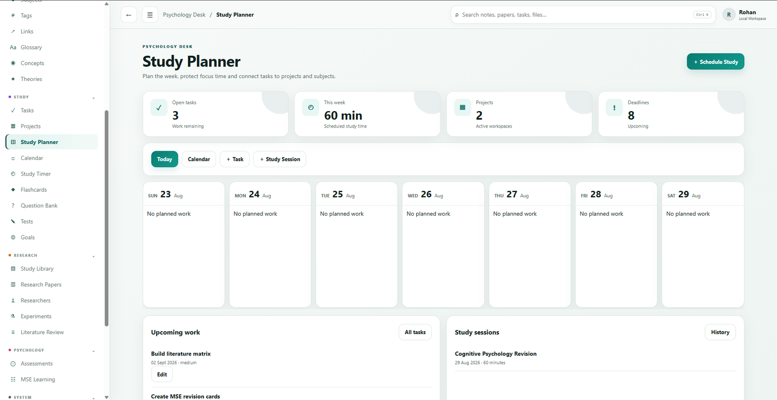Click the Open tasks checkmark icon
The image size is (777, 400).
click(x=159, y=108)
